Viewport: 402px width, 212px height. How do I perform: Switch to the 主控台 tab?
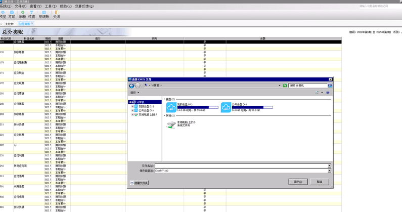point(9,24)
